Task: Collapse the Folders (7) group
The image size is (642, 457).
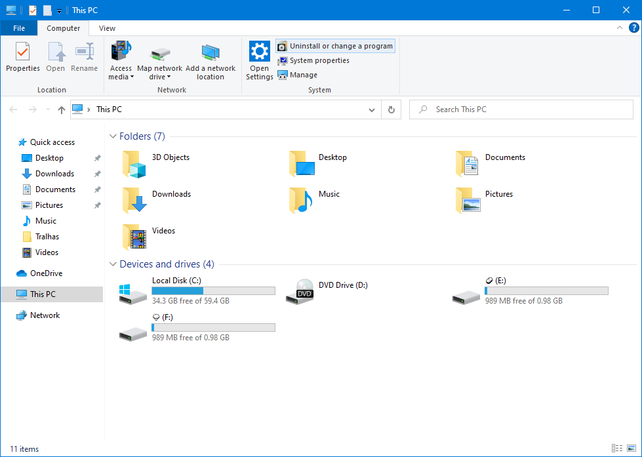Action: tap(112, 136)
